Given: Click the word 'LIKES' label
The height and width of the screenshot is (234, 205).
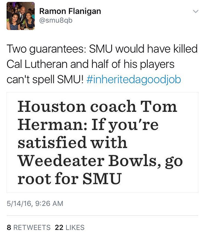Looking at the screenshot, I should (x=75, y=227).
